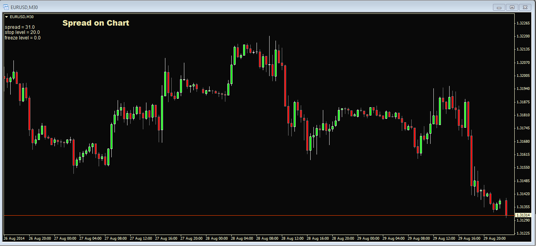Viewport: 536px width, 246px height.
Task: Click the 1.31875 price scale value
Action: pos(523,102)
